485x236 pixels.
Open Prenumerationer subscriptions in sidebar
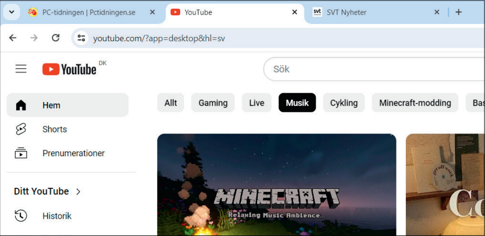(x=67, y=153)
